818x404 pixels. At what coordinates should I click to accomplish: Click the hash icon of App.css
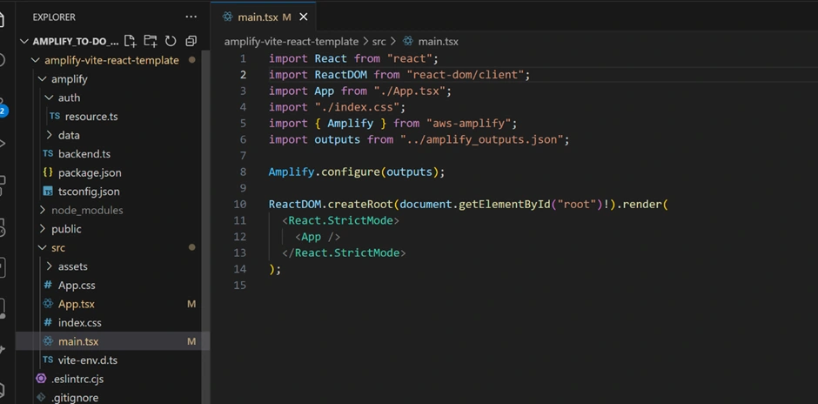coord(48,285)
